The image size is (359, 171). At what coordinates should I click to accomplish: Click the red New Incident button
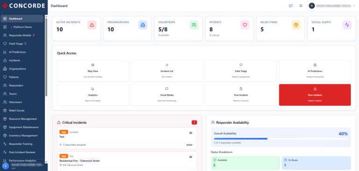click(x=315, y=95)
